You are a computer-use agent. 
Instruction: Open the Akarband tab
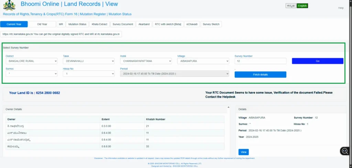144,24
